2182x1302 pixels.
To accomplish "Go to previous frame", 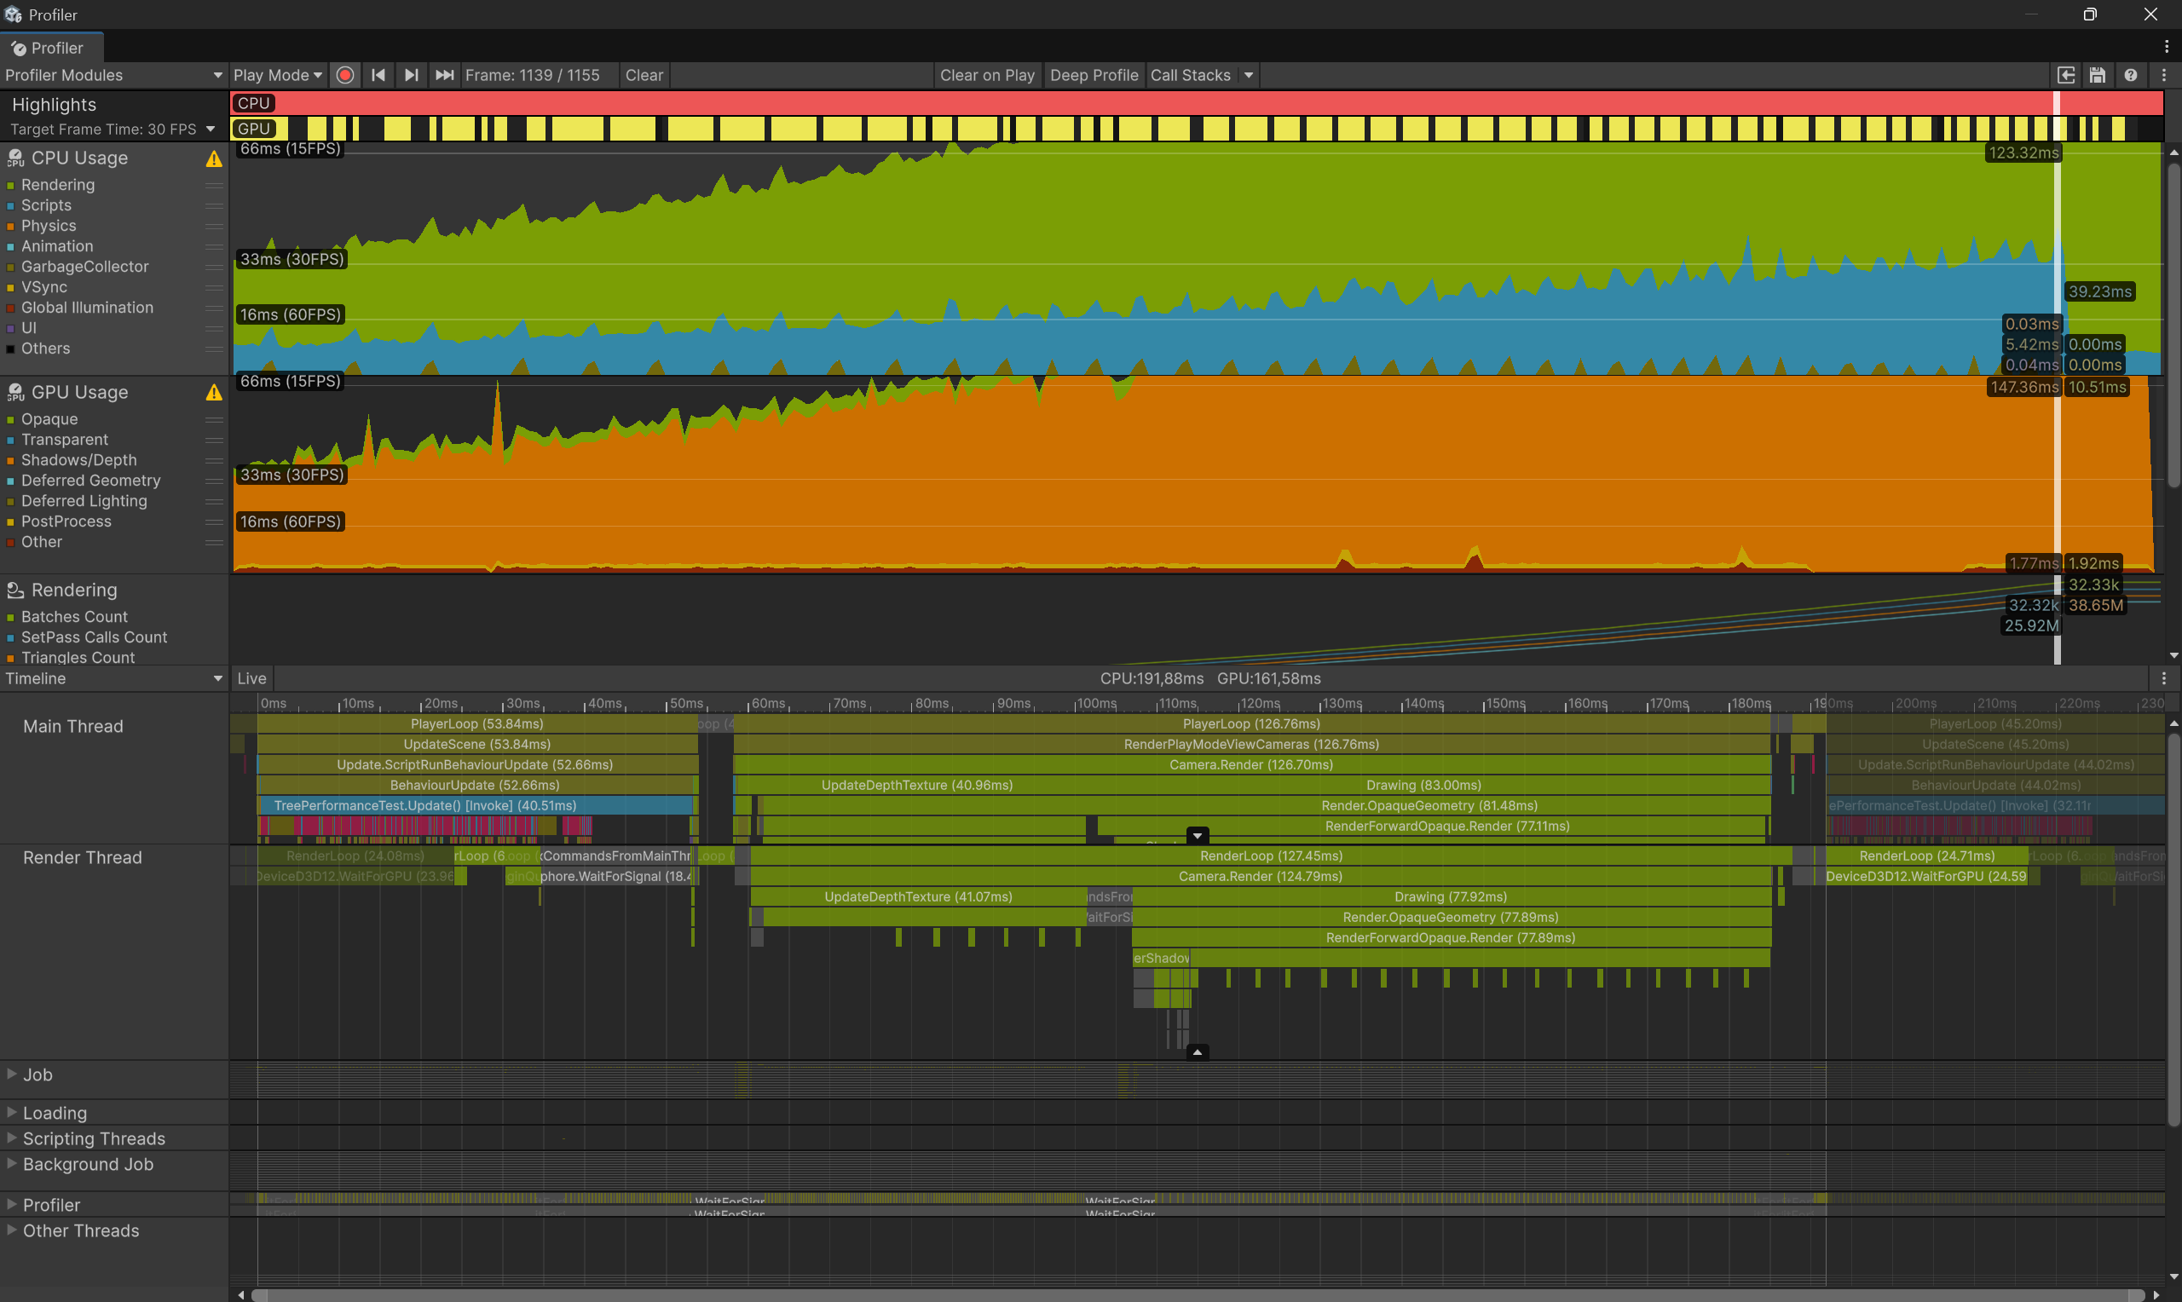I will pyautogui.click(x=378, y=76).
